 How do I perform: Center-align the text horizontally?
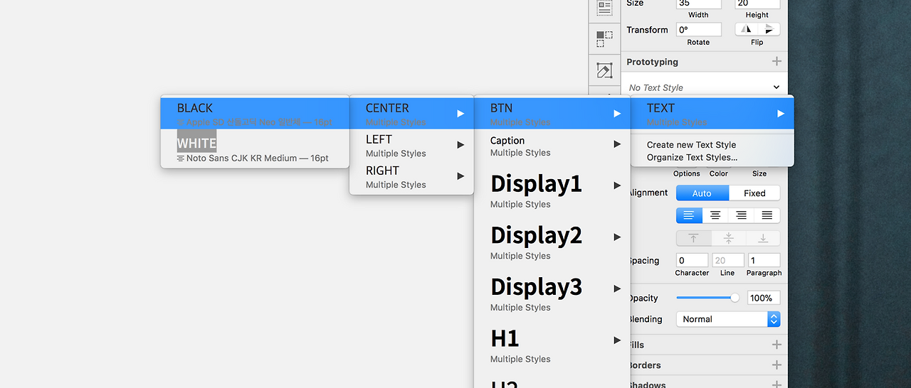(715, 215)
